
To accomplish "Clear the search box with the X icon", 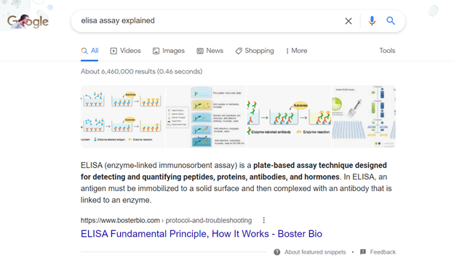I will [x=349, y=21].
